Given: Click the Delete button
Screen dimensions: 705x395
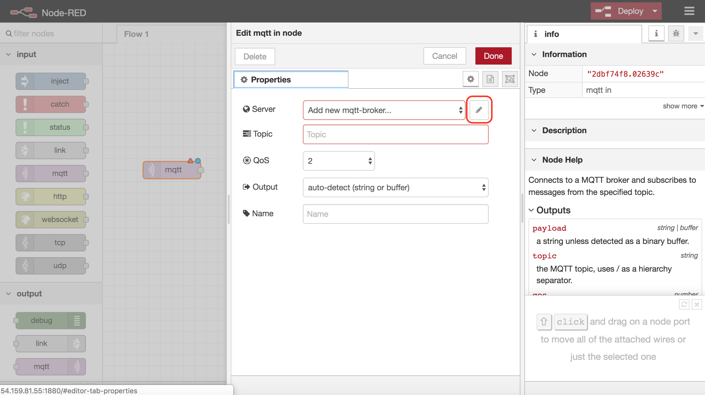Looking at the screenshot, I should pyautogui.click(x=255, y=56).
